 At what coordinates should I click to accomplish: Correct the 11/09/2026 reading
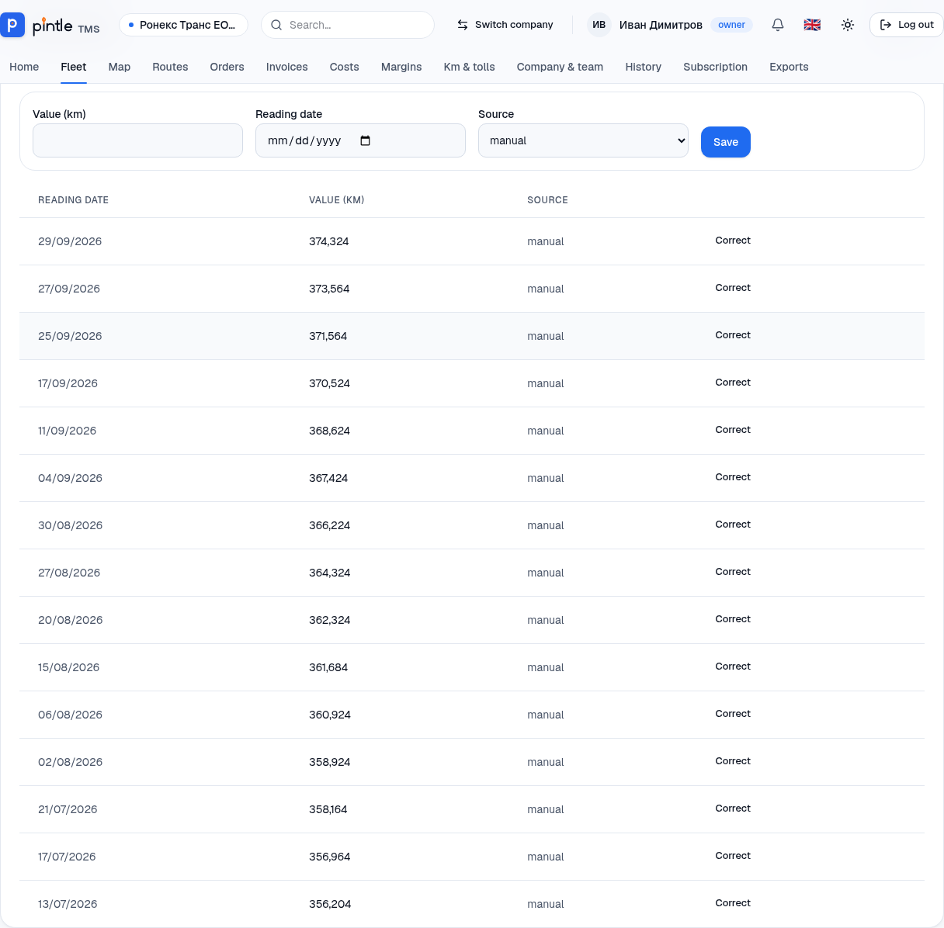[733, 430]
